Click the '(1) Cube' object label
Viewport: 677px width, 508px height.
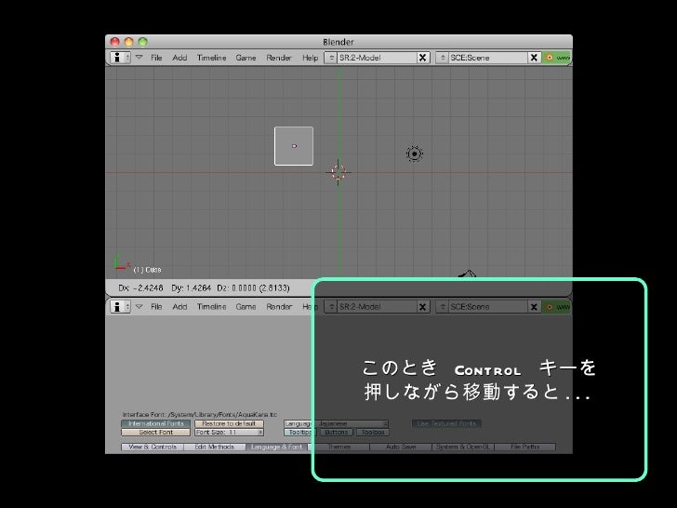147,270
